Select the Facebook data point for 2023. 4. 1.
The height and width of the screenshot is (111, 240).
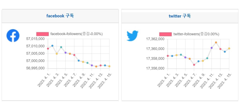click(x=48, y=49)
